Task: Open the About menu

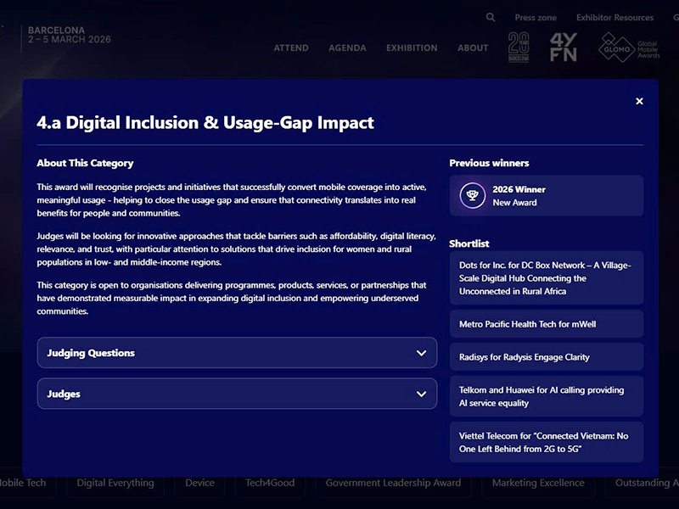Action: pos(473,48)
